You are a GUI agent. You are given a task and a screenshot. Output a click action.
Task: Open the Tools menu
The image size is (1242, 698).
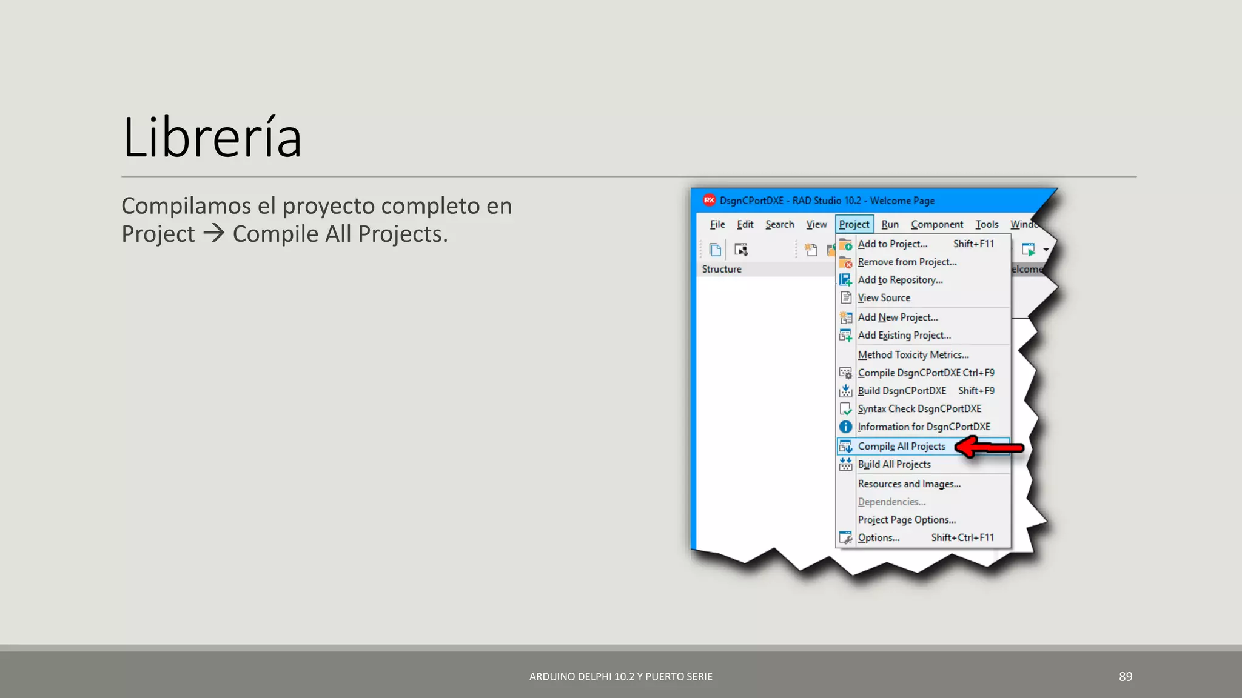coord(987,224)
